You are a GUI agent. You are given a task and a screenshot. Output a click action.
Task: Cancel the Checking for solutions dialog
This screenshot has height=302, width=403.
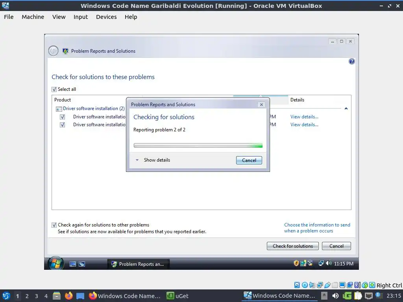(249, 160)
